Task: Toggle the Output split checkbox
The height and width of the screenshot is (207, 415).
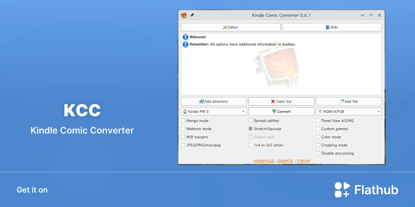Action: pos(250,137)
